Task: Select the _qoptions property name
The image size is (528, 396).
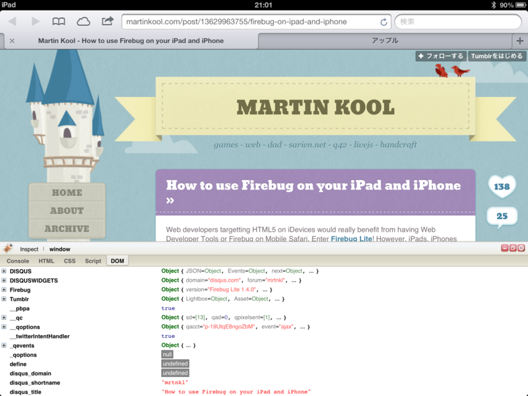Action: (x=23, y=355)
